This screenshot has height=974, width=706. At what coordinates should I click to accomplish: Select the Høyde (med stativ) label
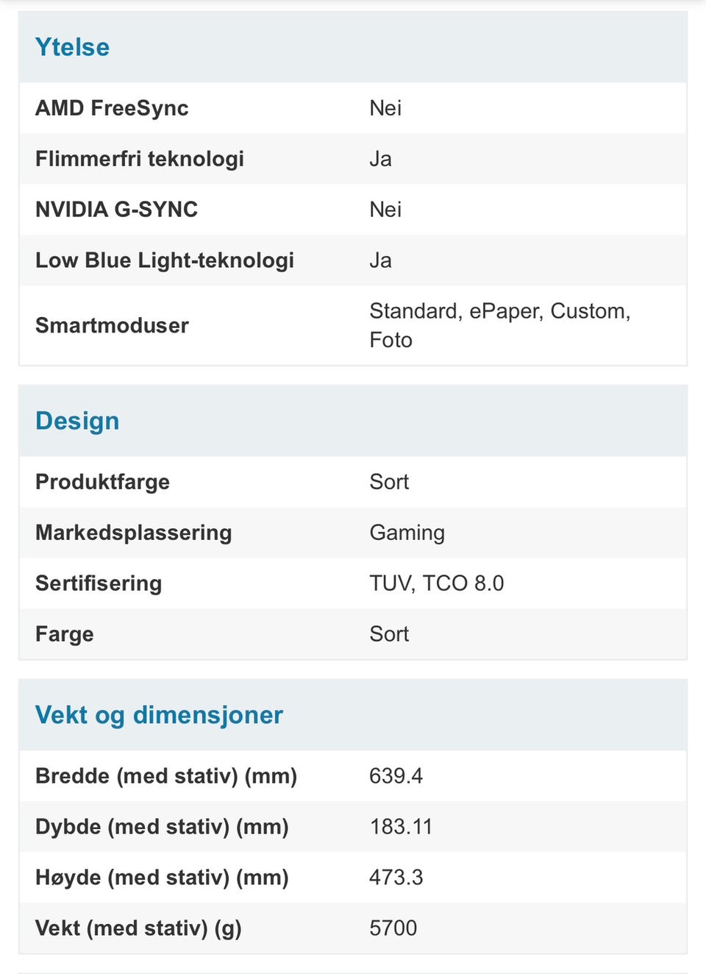(x=162, y=878)
